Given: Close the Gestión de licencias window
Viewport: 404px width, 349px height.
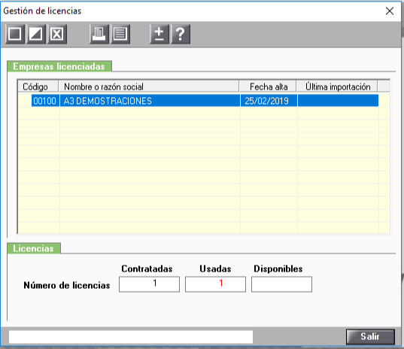Looking at the screenshot, I should [390, 11].
